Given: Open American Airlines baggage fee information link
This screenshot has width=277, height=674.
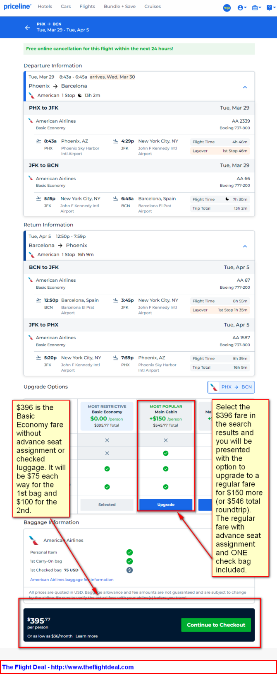Looking at the screenshot, I should pyautogui.click(x=72, y=580).
